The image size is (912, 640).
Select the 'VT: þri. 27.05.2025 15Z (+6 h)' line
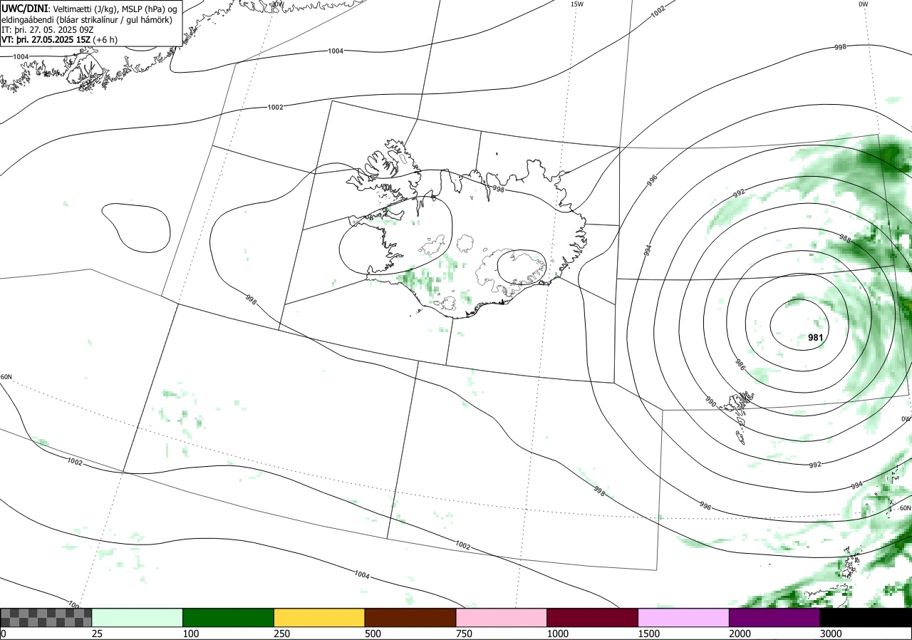[x=60, y=40]
